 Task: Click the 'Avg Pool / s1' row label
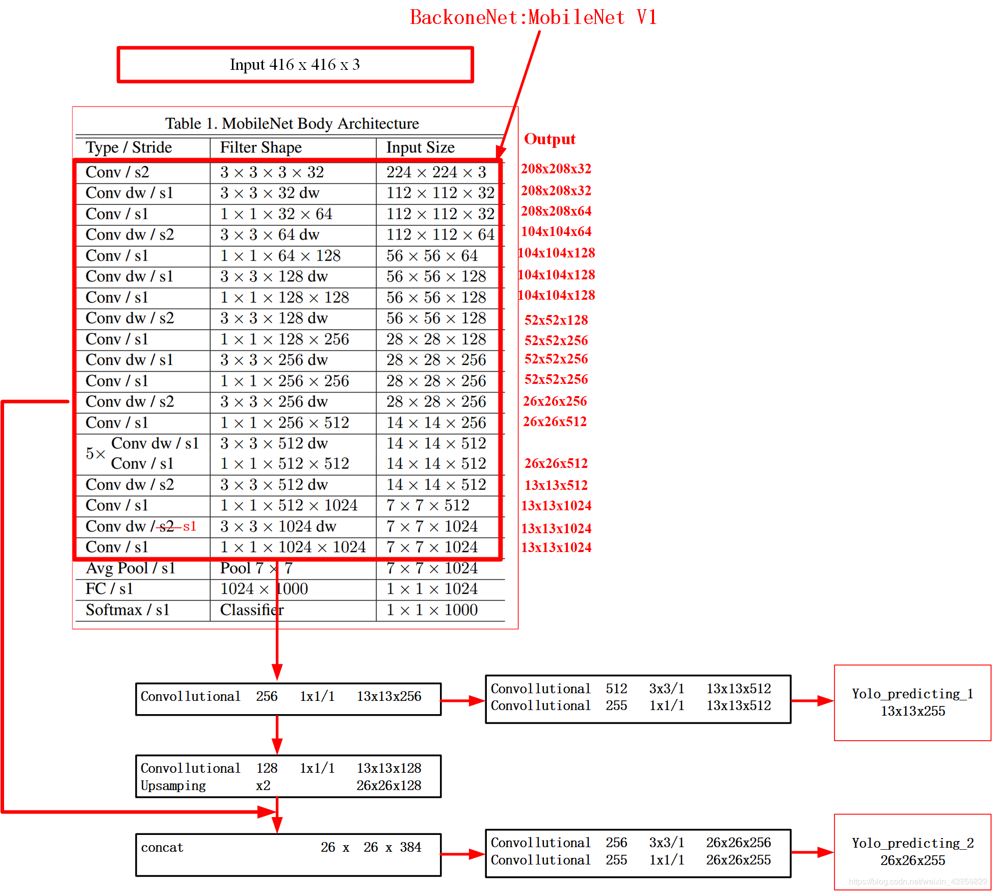point(130,568)
